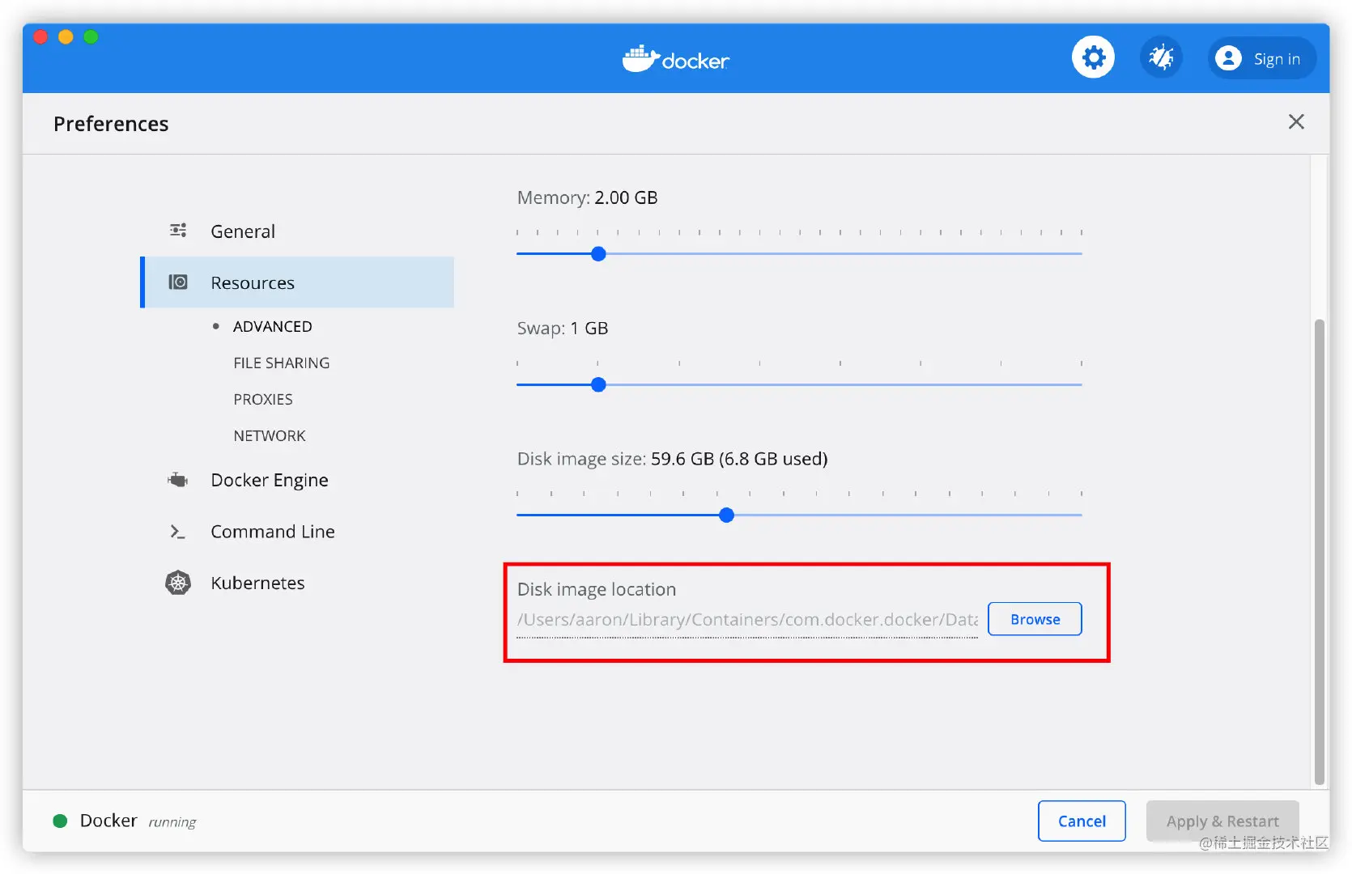Screen dimensions: 1352x874
Task: Open the PROXIES sub-item
Action: coord(262,399)
